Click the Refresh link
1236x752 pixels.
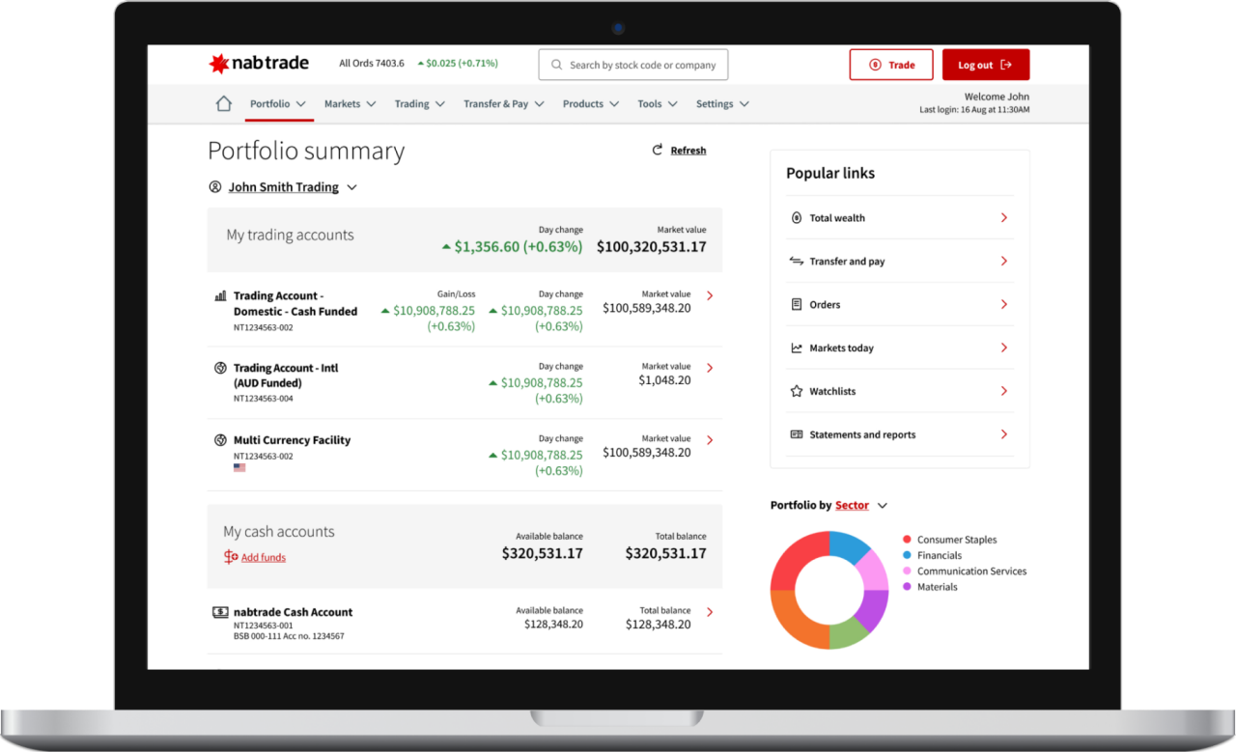pos(688,151)
